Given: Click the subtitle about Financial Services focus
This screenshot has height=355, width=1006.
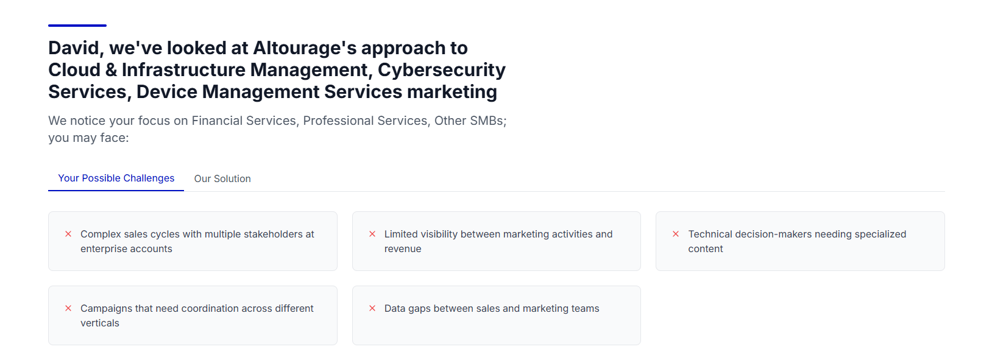Looking at the screenshot, I should click(277, 129).
